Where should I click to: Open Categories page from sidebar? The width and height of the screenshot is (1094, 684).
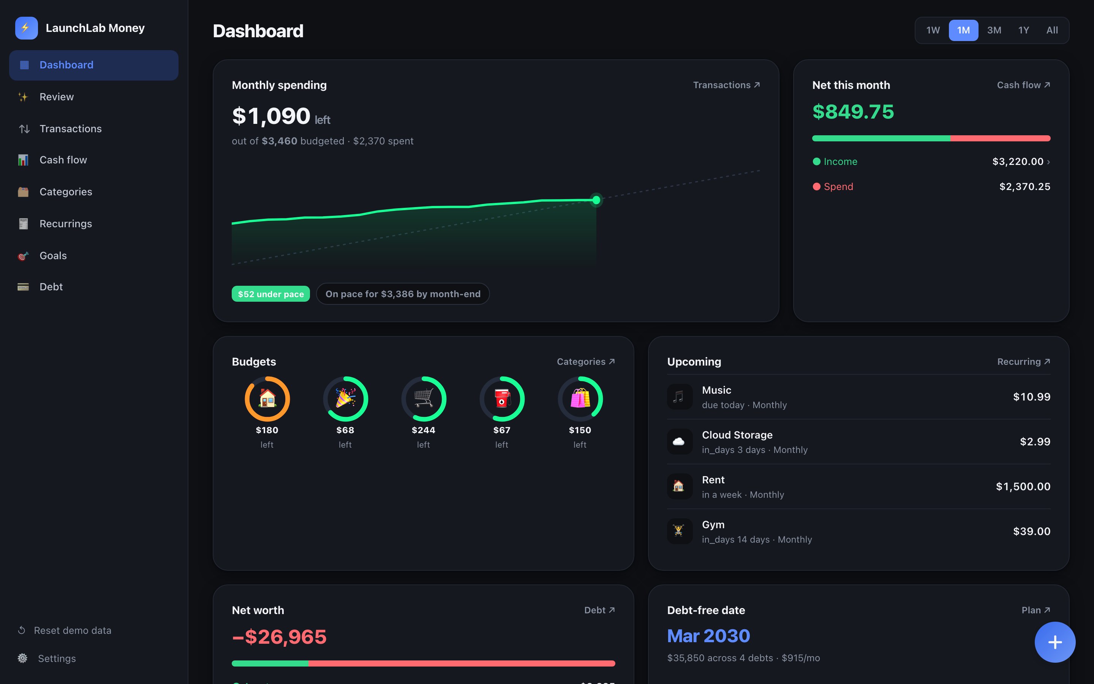[x=93, y=192]
